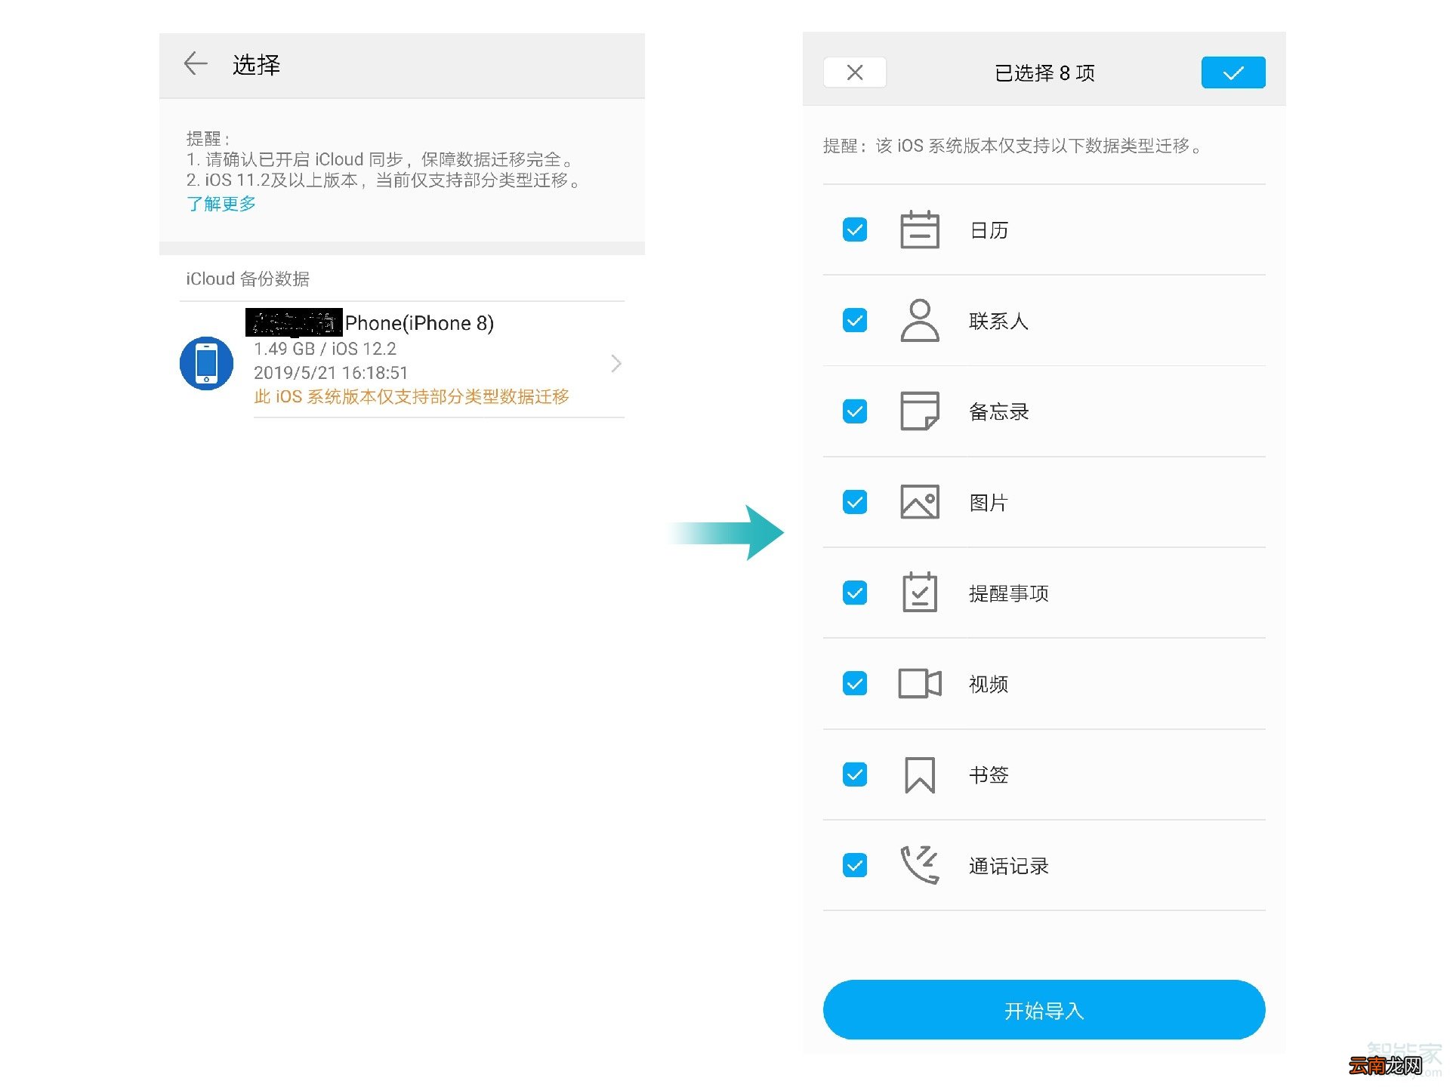
Task: Click the video camera icon beside 视频
Action: pos(919,684)
